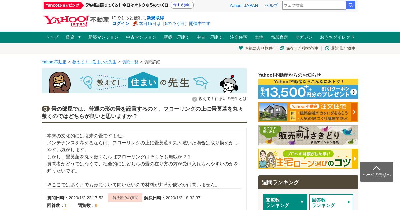
Task: Click the Yahoo! JAPAN 不動産 logo
Action: tap(76, 21)
